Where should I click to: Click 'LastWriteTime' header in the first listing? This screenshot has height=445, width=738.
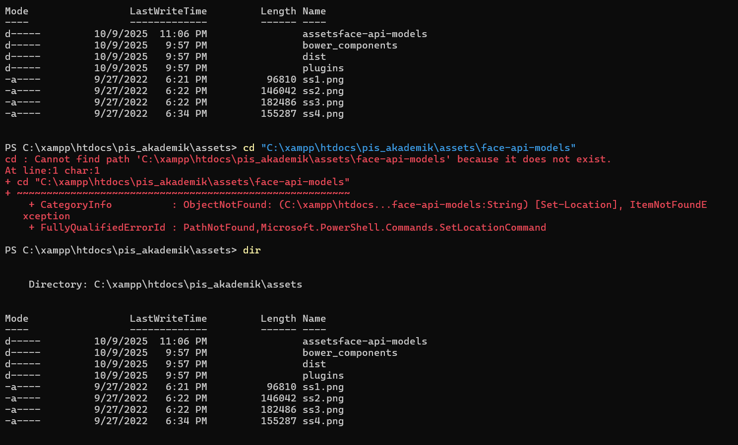(x=169, y=11)
